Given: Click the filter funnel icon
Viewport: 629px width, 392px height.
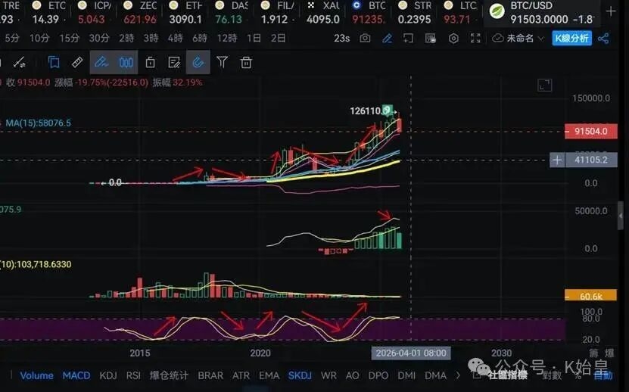Looking at the screenshot, I should click(222, 62).
